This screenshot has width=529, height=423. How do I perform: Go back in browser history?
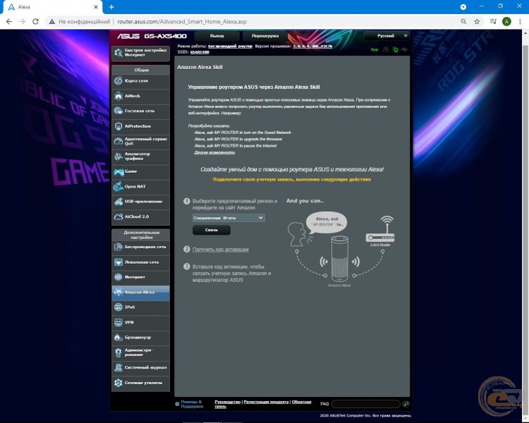(x=9, y=22)
